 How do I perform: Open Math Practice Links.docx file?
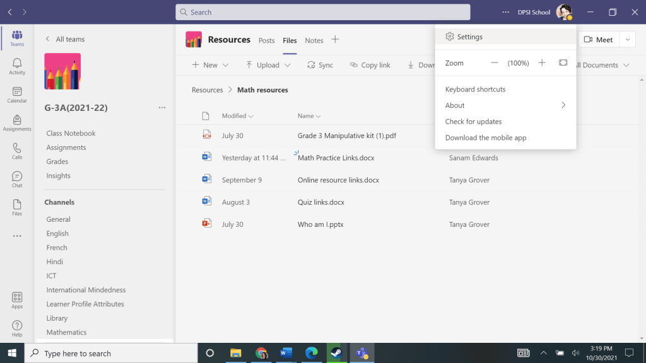pos(336,158)
